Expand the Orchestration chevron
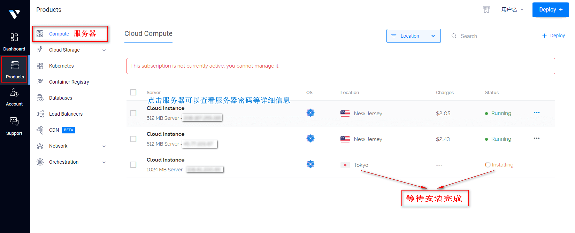Image resolution: width=575 pixels, height=233 pixels. click(x=104, y=162)
